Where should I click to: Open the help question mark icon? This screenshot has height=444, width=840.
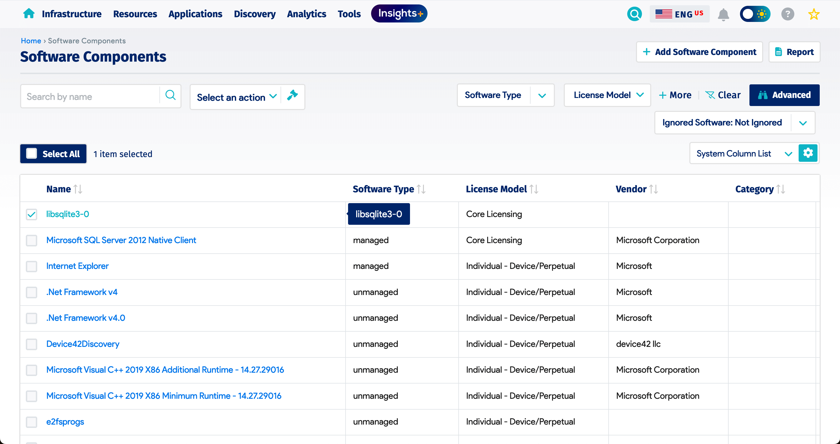(x=787, y=14)
